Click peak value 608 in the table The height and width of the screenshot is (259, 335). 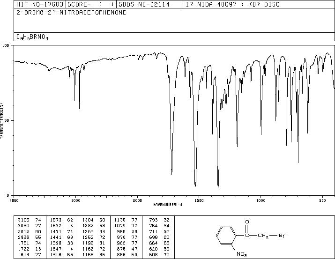153,254
